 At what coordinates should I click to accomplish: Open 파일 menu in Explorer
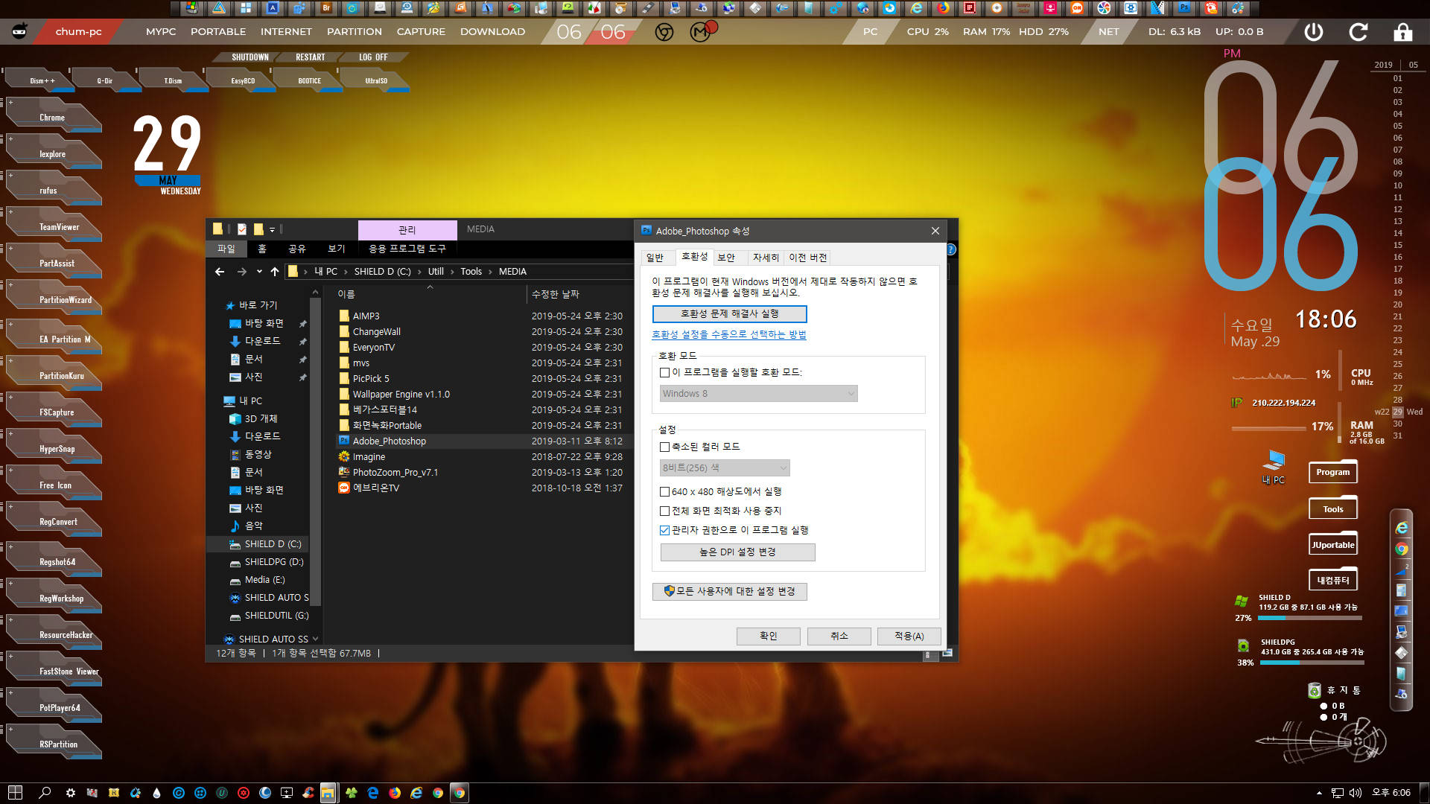(x=226, y=249)
